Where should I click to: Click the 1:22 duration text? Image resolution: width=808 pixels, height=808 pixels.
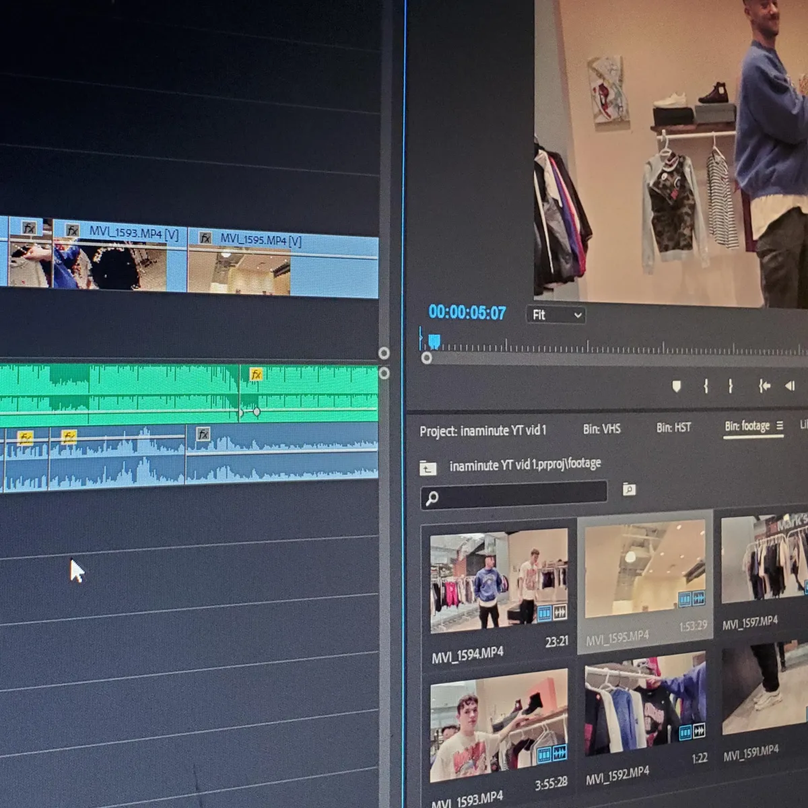(x=700, y=758)
